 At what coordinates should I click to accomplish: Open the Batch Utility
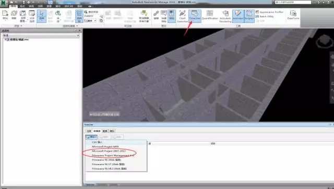point(265,16)
